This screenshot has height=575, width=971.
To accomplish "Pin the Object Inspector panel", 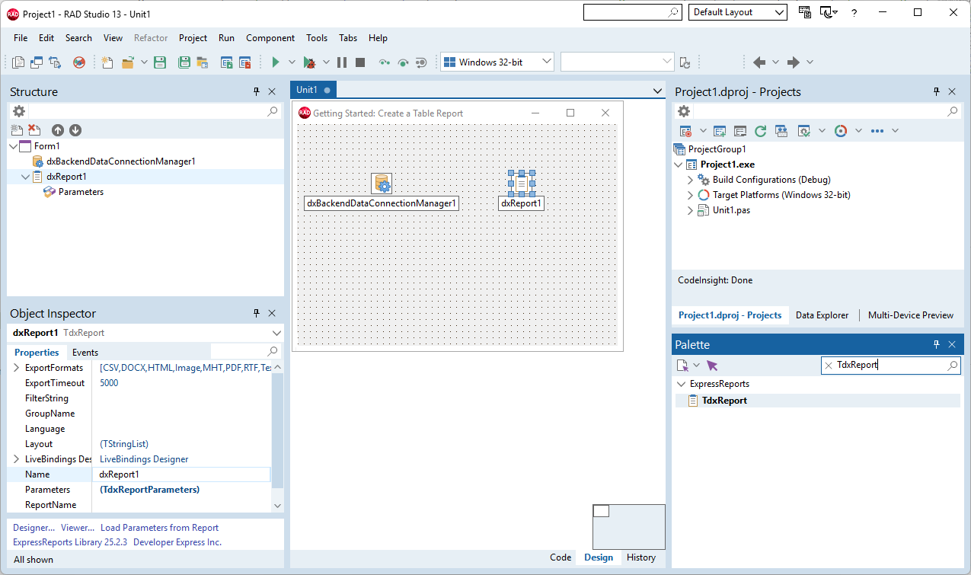I will coord(256,313).
